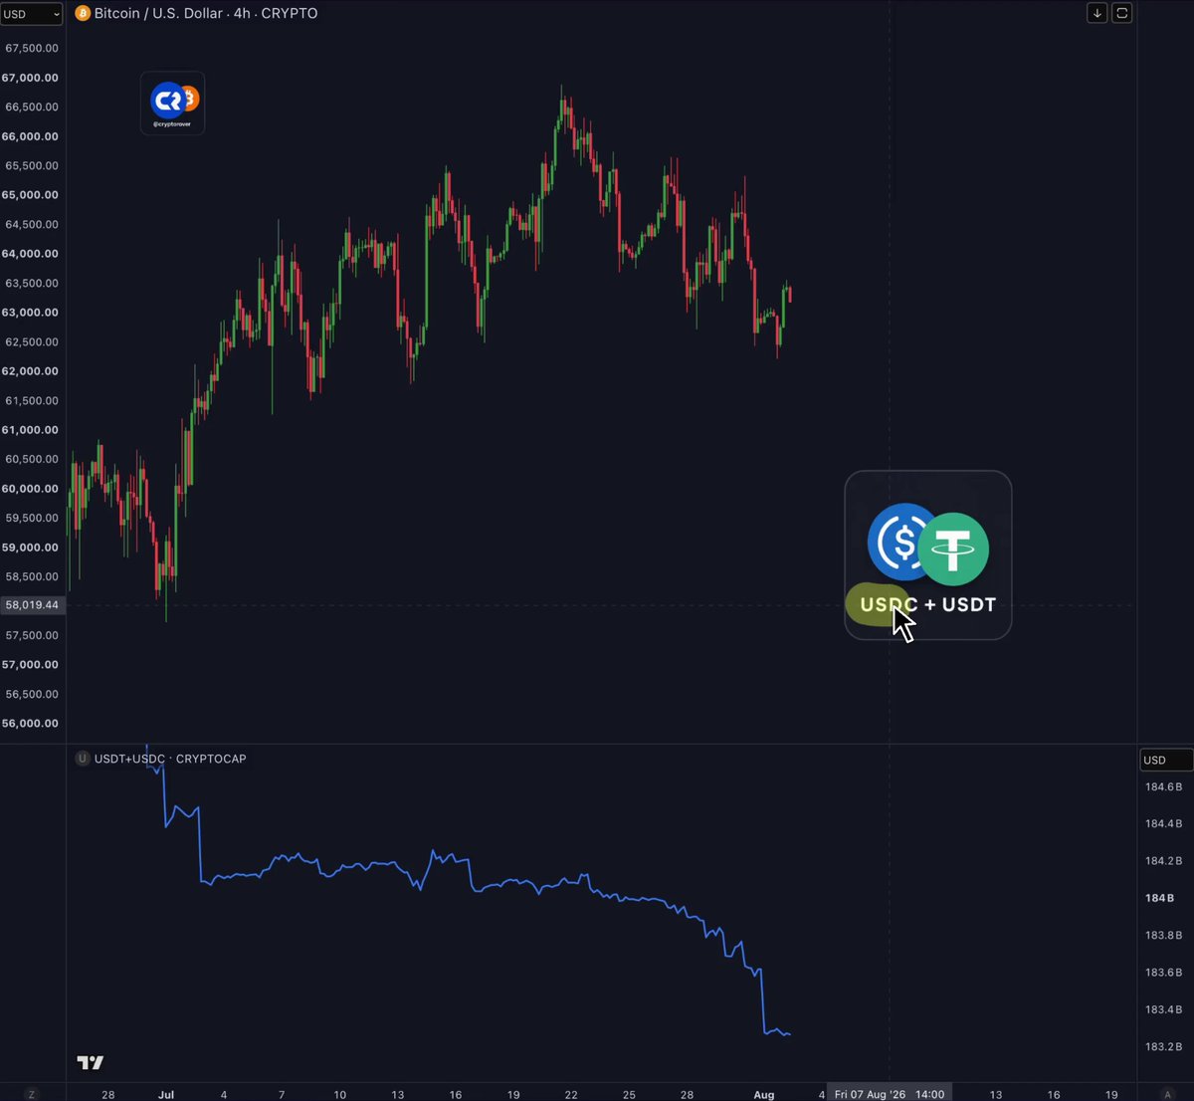Click the 'Z' timezone button at bottom left

click(x=31, y=1094)
